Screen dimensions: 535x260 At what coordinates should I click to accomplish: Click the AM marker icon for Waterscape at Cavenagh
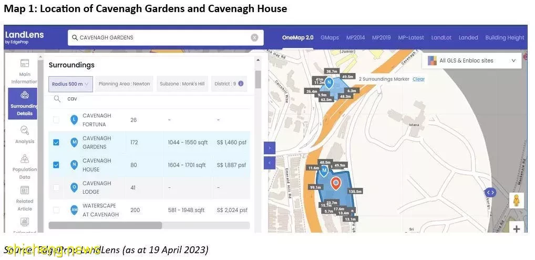tap(74, 210)
